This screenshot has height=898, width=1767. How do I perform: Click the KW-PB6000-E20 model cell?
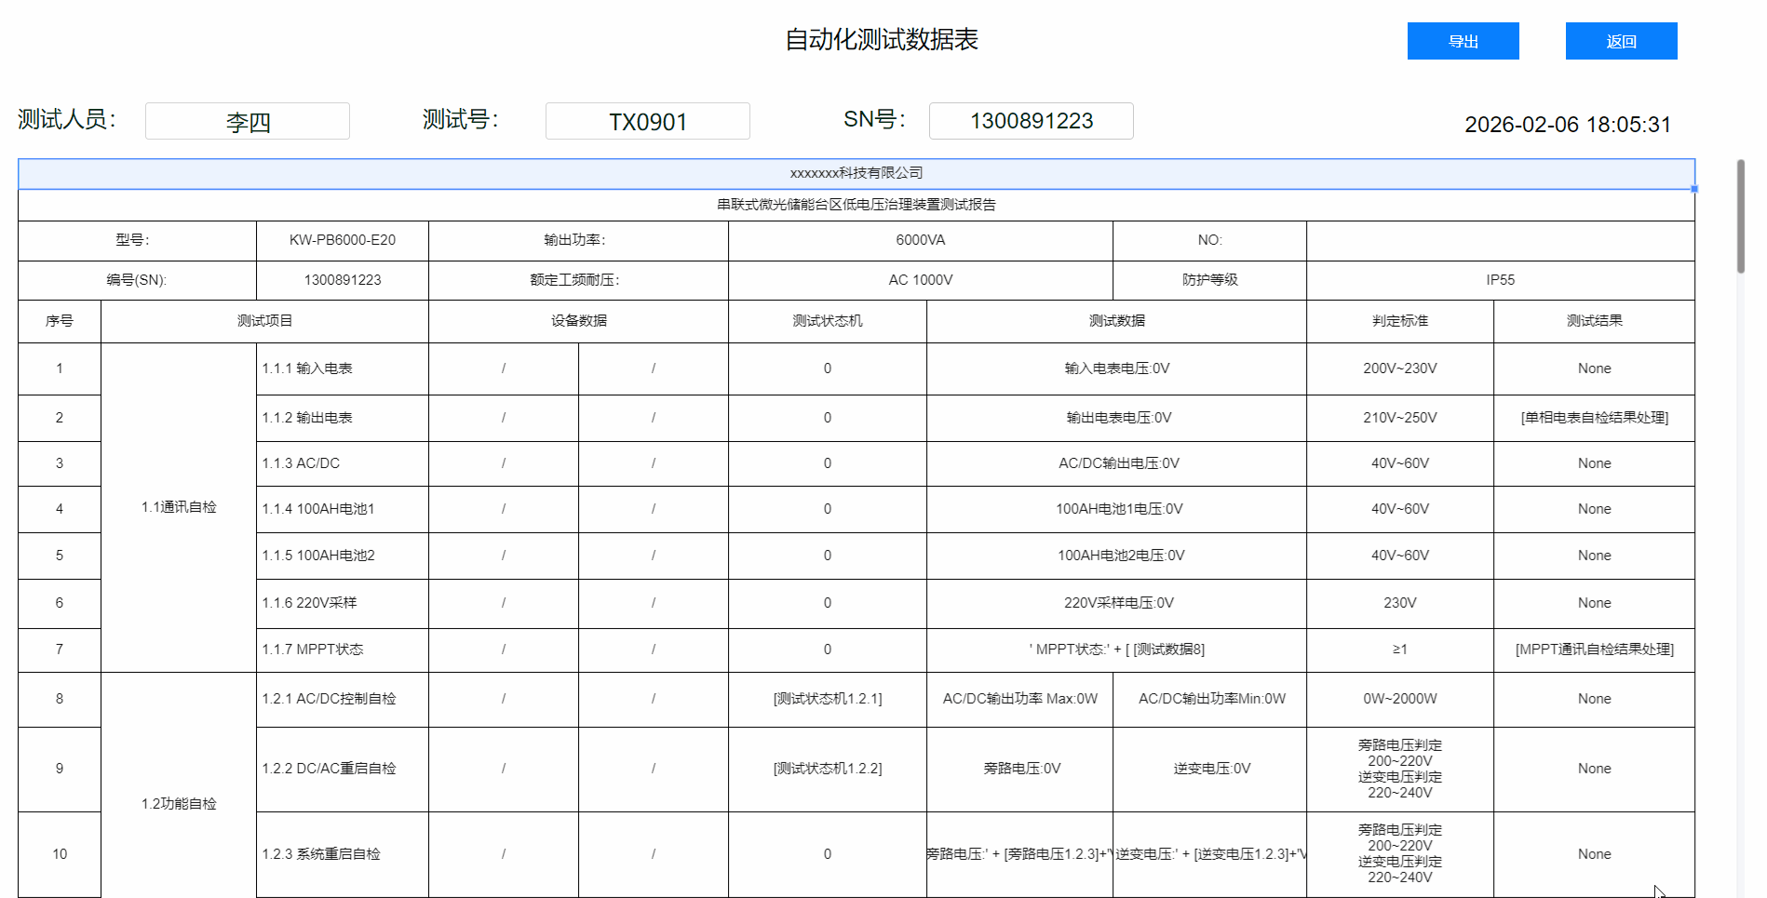pyautogui.click(x=342, y=240)
